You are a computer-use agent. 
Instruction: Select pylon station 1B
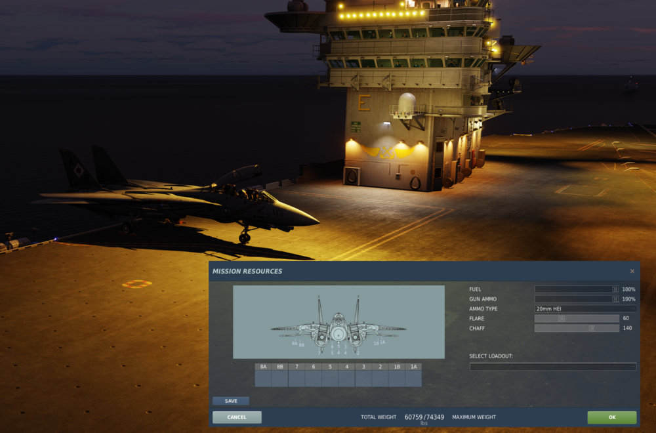(397, 377)
